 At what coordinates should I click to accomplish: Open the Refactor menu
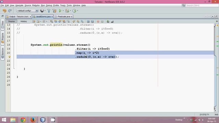coord(36,5)
